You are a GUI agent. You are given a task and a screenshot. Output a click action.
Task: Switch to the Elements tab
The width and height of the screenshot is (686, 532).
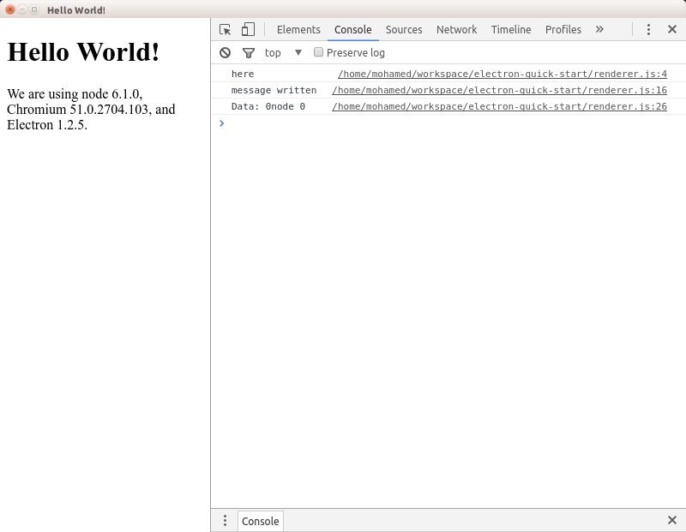point(298,30)
